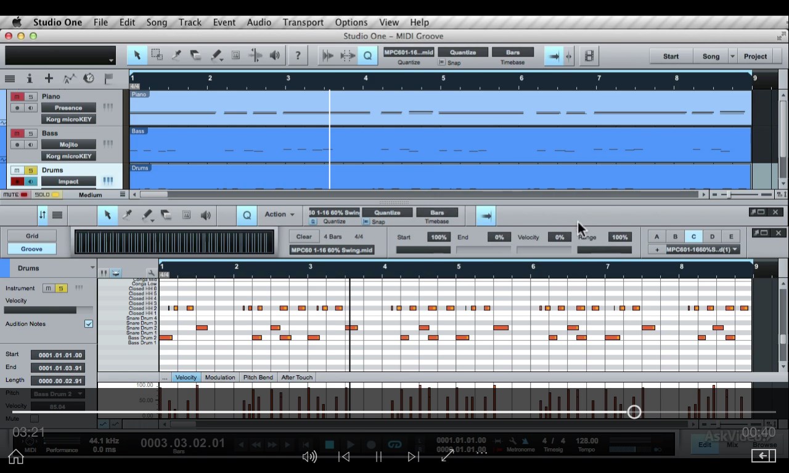The height and width of the screenshot is (473, 789).
Task: Open the Quantize panel with the Q button
Action: coord(367,56)
